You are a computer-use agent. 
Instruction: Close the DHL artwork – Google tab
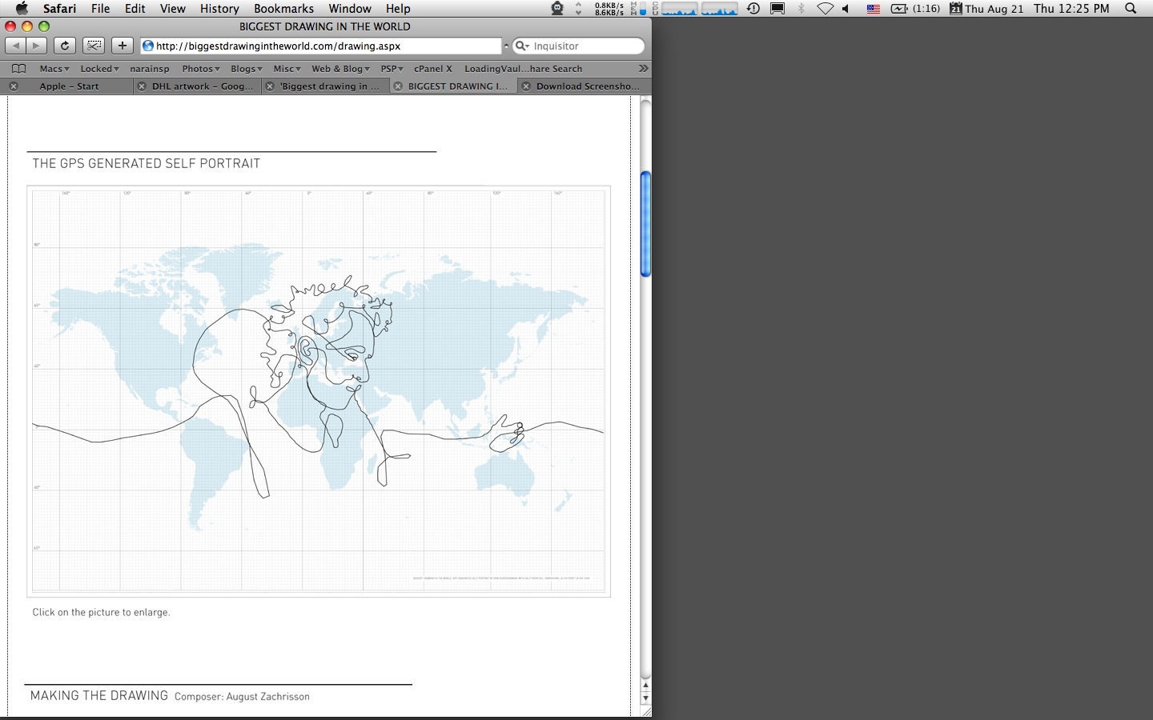pos(142,86)
